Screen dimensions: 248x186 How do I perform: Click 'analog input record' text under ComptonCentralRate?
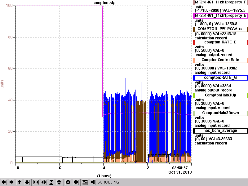tap(212, 73)
